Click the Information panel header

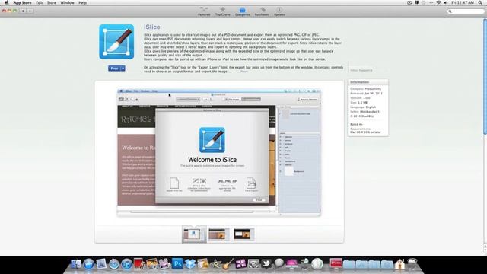368,82
